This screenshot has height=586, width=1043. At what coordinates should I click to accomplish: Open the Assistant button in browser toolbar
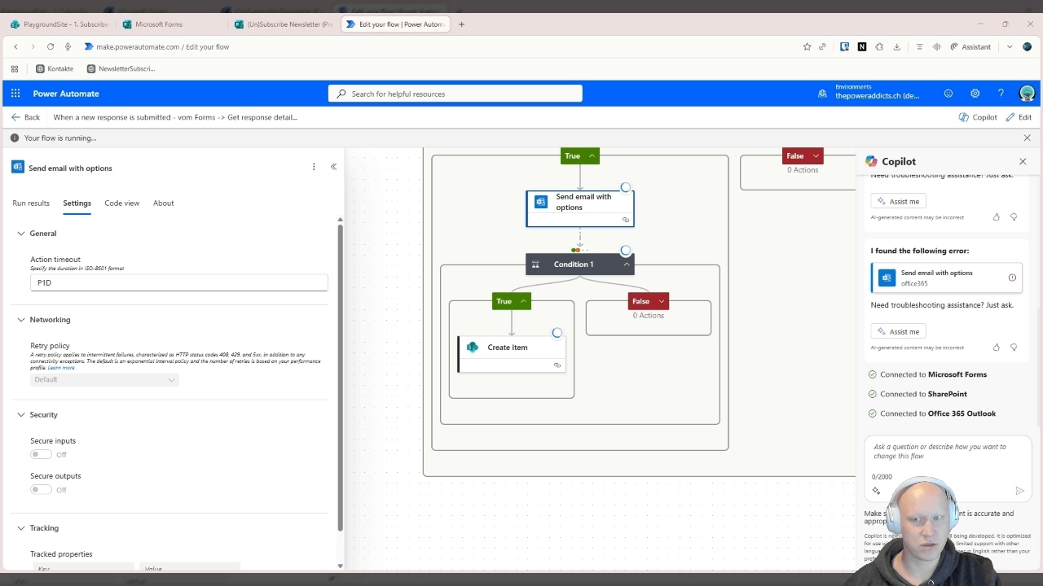tap(970, 46)
